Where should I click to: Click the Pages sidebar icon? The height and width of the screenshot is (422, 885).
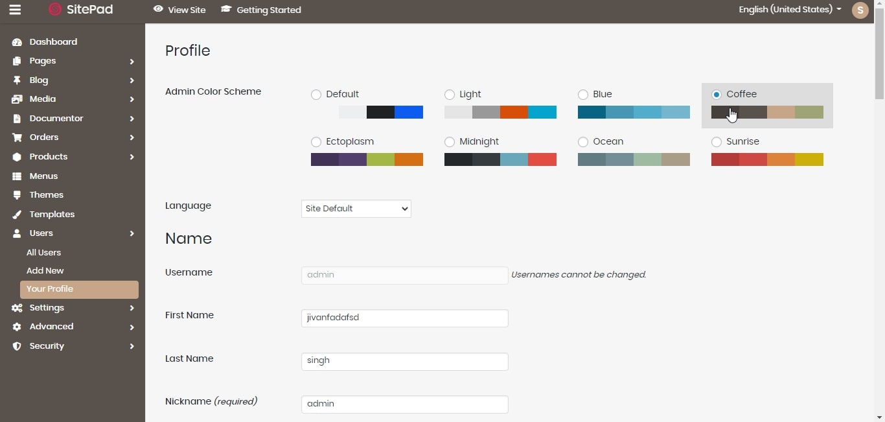17,61
